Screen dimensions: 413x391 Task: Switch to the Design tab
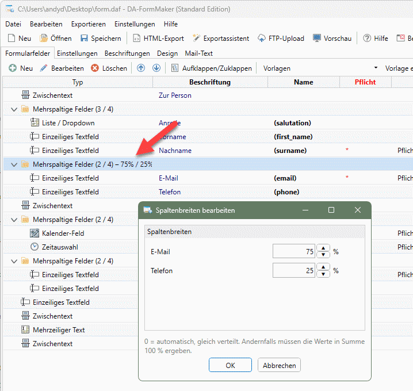tap(167, 53)
